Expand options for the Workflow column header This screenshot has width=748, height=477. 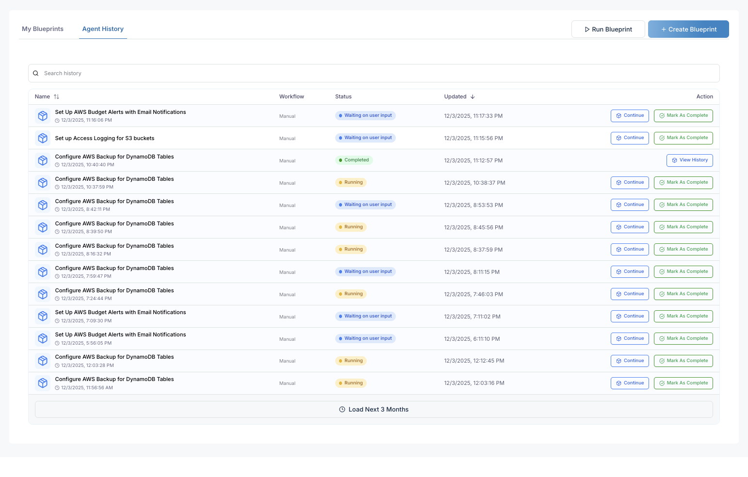pyautogui.click(x=291, y=96)
